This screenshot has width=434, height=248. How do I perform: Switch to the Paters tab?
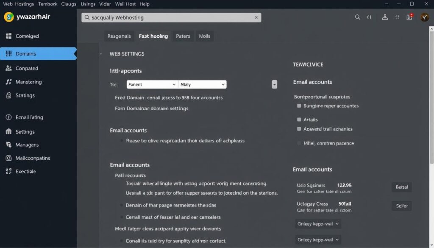click(183, 36)
